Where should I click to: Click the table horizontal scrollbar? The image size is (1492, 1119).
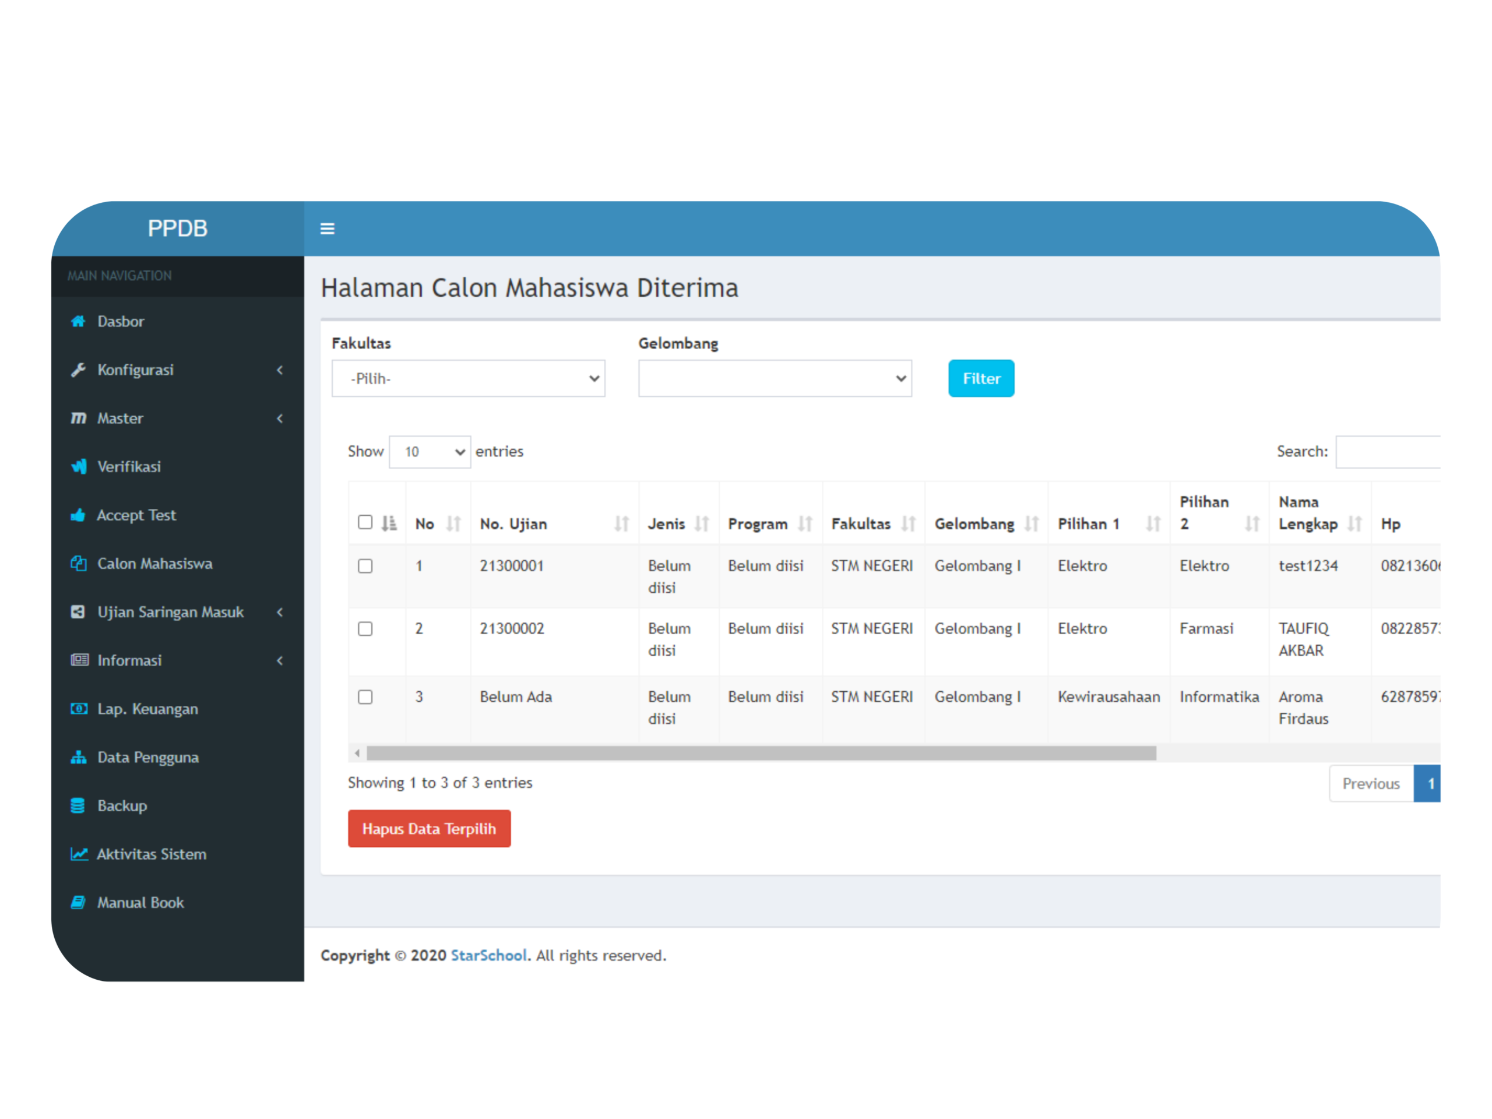[761, 754]
